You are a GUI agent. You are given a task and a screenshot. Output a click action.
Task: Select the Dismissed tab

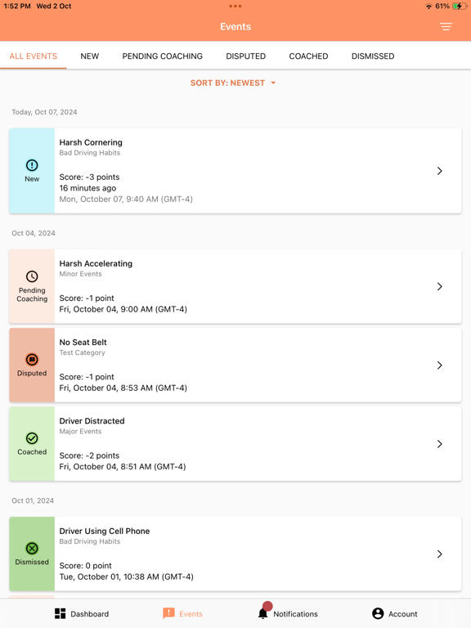click(x=373, y=56)
